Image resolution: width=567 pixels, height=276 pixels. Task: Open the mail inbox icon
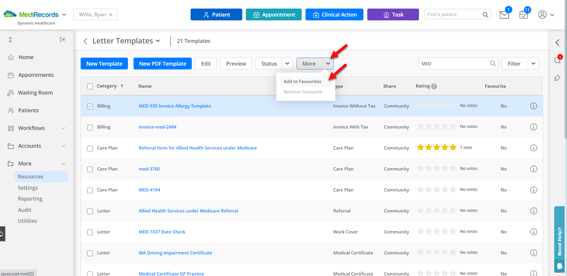tap(504, 14)
